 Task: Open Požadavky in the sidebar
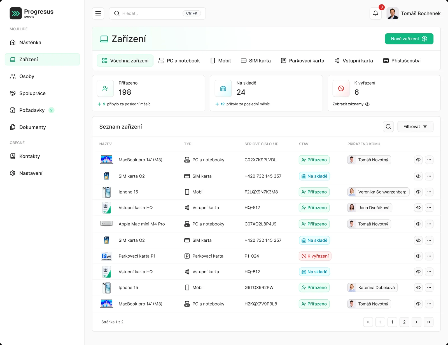click(42, 110)
